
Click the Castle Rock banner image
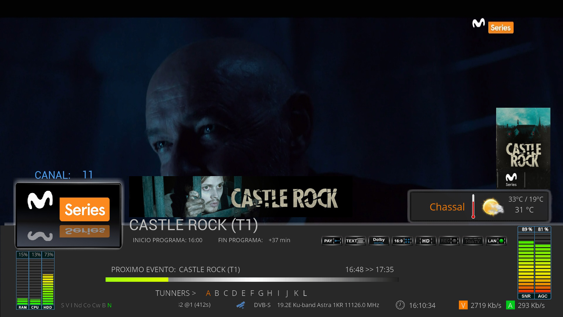241,197
